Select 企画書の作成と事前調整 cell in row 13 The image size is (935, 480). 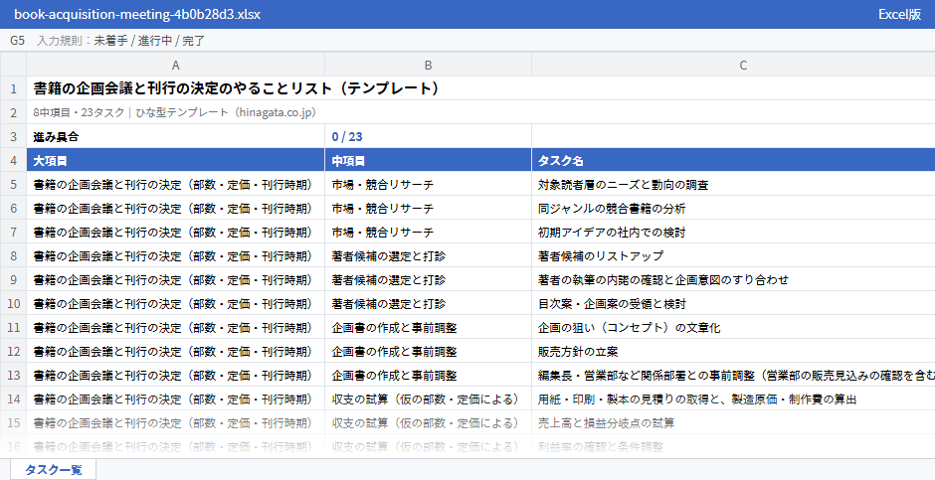(x=428, y=376)
